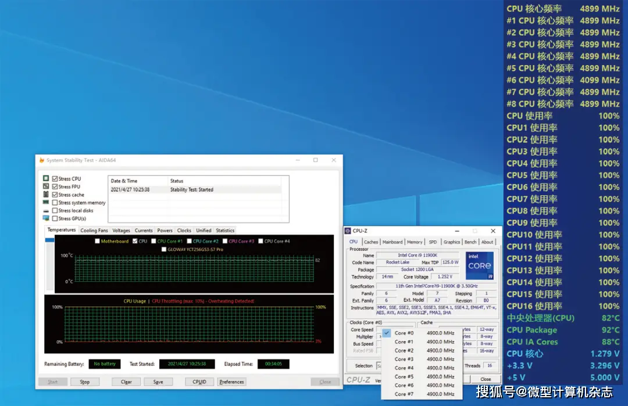Click the Save button in AIDA64
This screenshot has width=628, height=406.
(158, 382)
